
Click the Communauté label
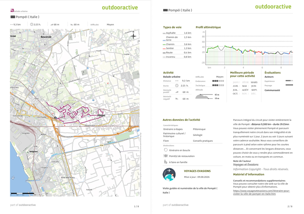272,90
